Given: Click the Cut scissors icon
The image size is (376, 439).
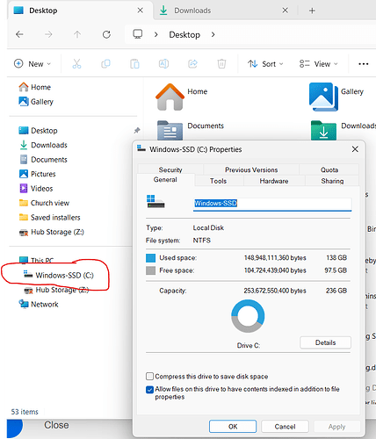Looking at the screenshot, I should point(76,63).
